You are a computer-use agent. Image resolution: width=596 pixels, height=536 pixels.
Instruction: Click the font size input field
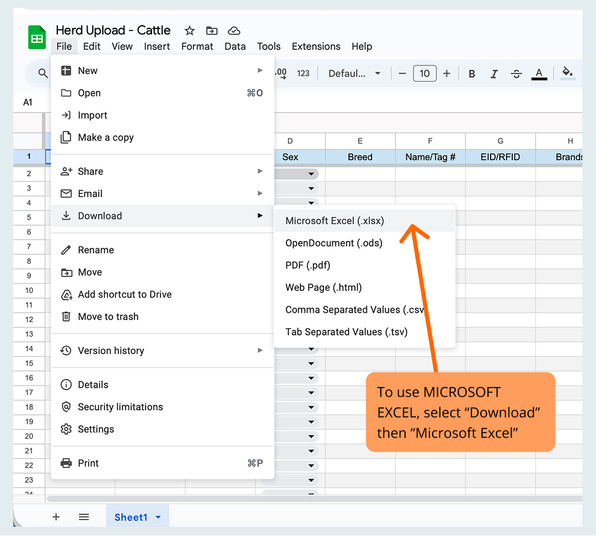pyautogui.click(x=424, y=74)
